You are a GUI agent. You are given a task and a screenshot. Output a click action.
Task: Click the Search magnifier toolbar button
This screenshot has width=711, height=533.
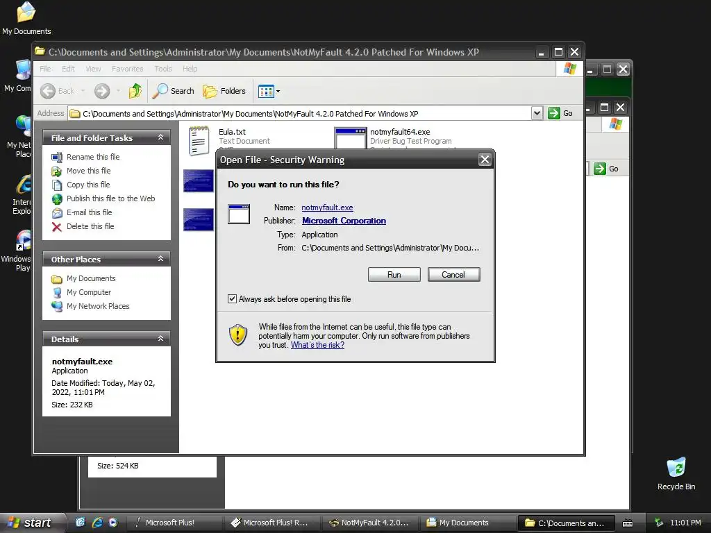[173, 91]
